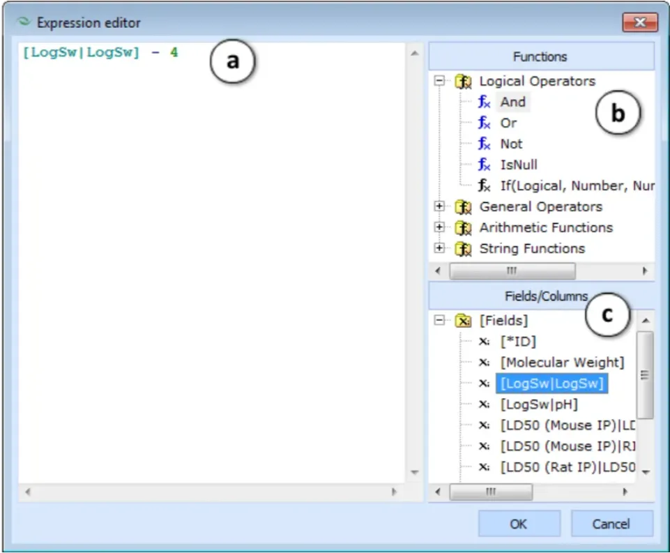Collapse the Logical Operators tree node
The width and height of the screenshot is (670, 553).
coord(439,81)
